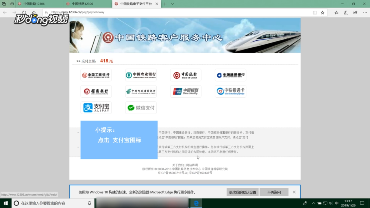
Task: Open the volume control in system tray
Action: (x=331, y=203)
